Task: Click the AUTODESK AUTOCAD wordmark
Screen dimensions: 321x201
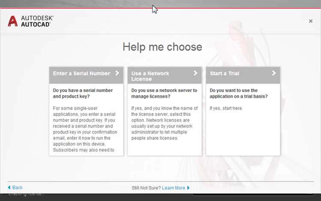Action: [x=37, y=21]
